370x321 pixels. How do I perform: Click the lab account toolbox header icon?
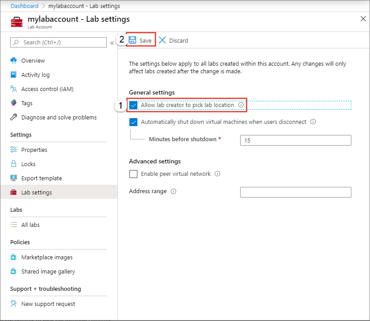click(17, 22)
